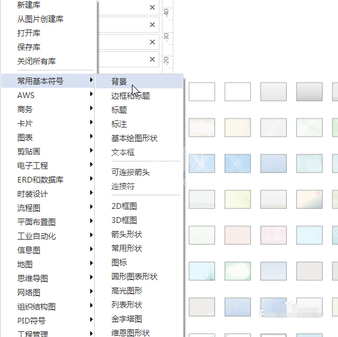Click 保存库 menu entry
Image resolution: width=338 pixels, height=337 pixels.
pyautogui.click(x=47, y=47)
